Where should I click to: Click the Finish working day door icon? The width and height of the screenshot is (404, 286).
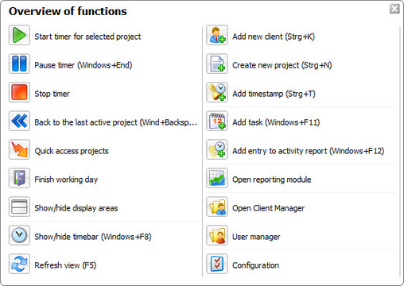tap(19, 178)
